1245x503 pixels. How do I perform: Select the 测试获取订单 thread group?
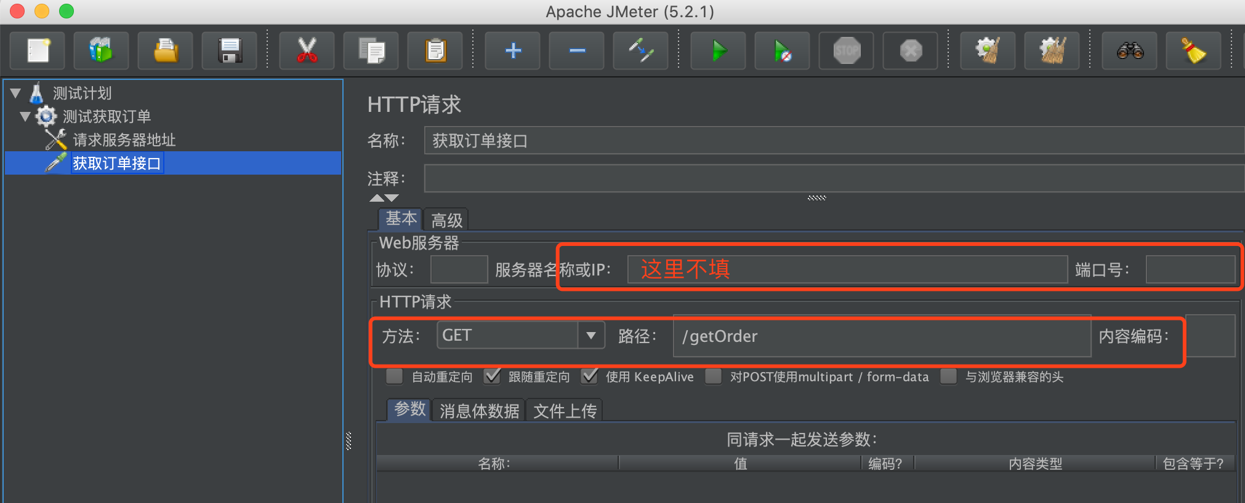(x=107, y=117)
